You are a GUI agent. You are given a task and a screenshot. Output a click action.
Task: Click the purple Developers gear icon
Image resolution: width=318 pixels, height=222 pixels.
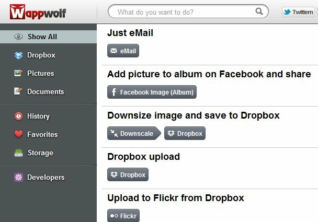[x=18, y=177]
